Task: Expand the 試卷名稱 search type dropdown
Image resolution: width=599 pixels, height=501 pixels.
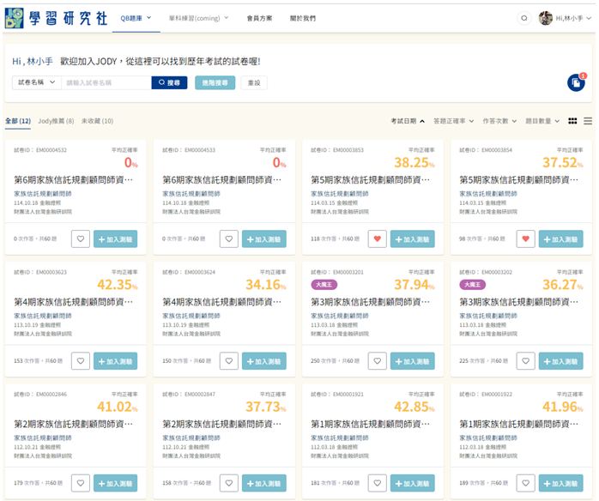Action: 36,82
